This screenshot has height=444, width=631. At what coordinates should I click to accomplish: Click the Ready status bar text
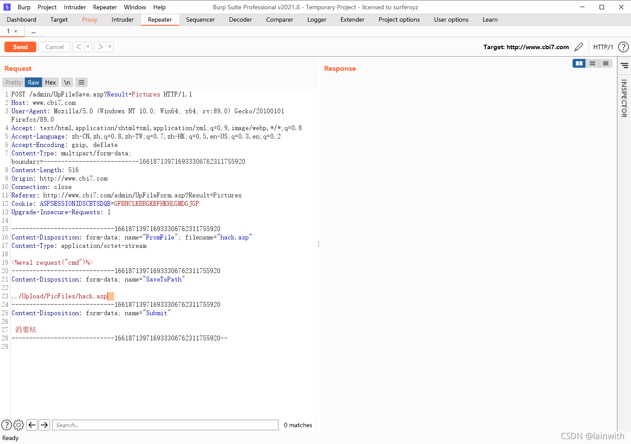point(11,438)
